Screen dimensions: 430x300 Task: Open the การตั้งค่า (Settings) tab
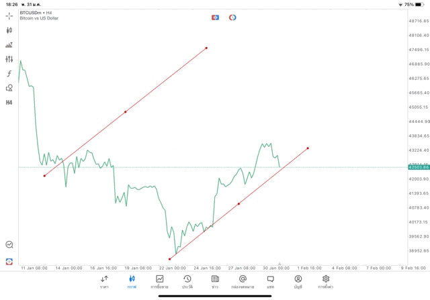click(326, 281)
